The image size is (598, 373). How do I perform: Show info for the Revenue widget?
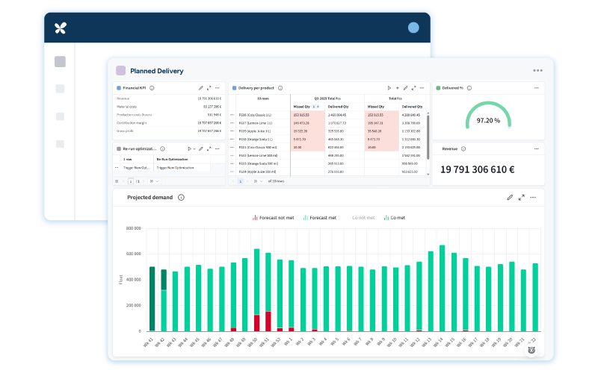463,148
